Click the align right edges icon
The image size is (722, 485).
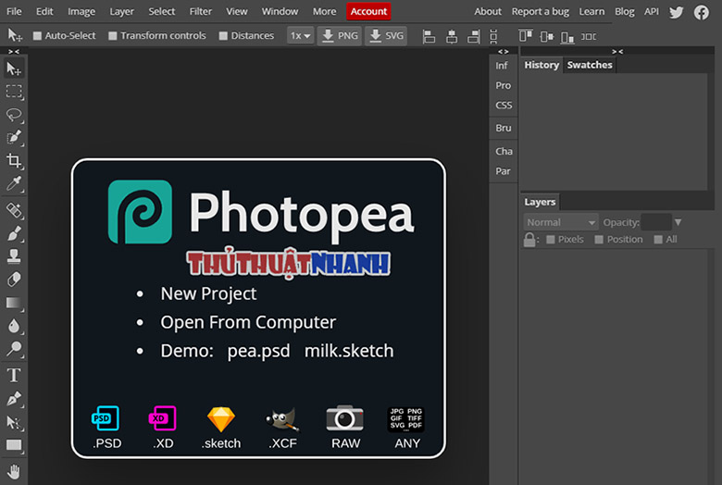coord(474,36)
